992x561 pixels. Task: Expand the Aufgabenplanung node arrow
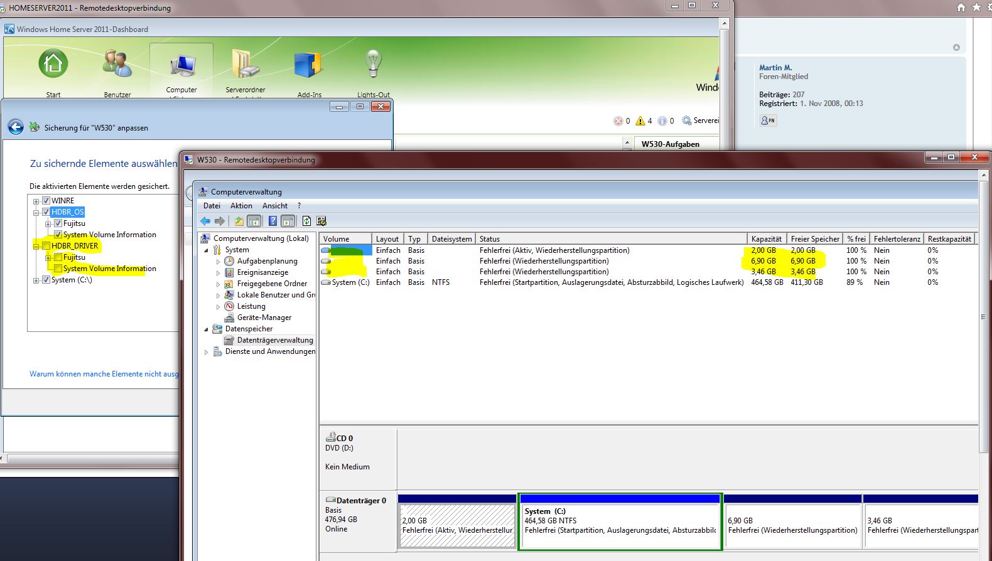tap(218, 262)
